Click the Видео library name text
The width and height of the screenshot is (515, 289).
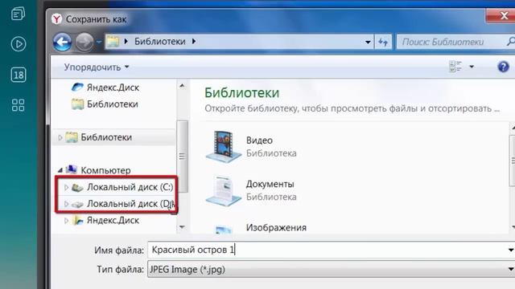coord(259,140)
